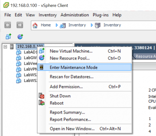This screenshot has height=136, width=156.
Task: Choose Open in New Window... menu entry
Action: 85,129
